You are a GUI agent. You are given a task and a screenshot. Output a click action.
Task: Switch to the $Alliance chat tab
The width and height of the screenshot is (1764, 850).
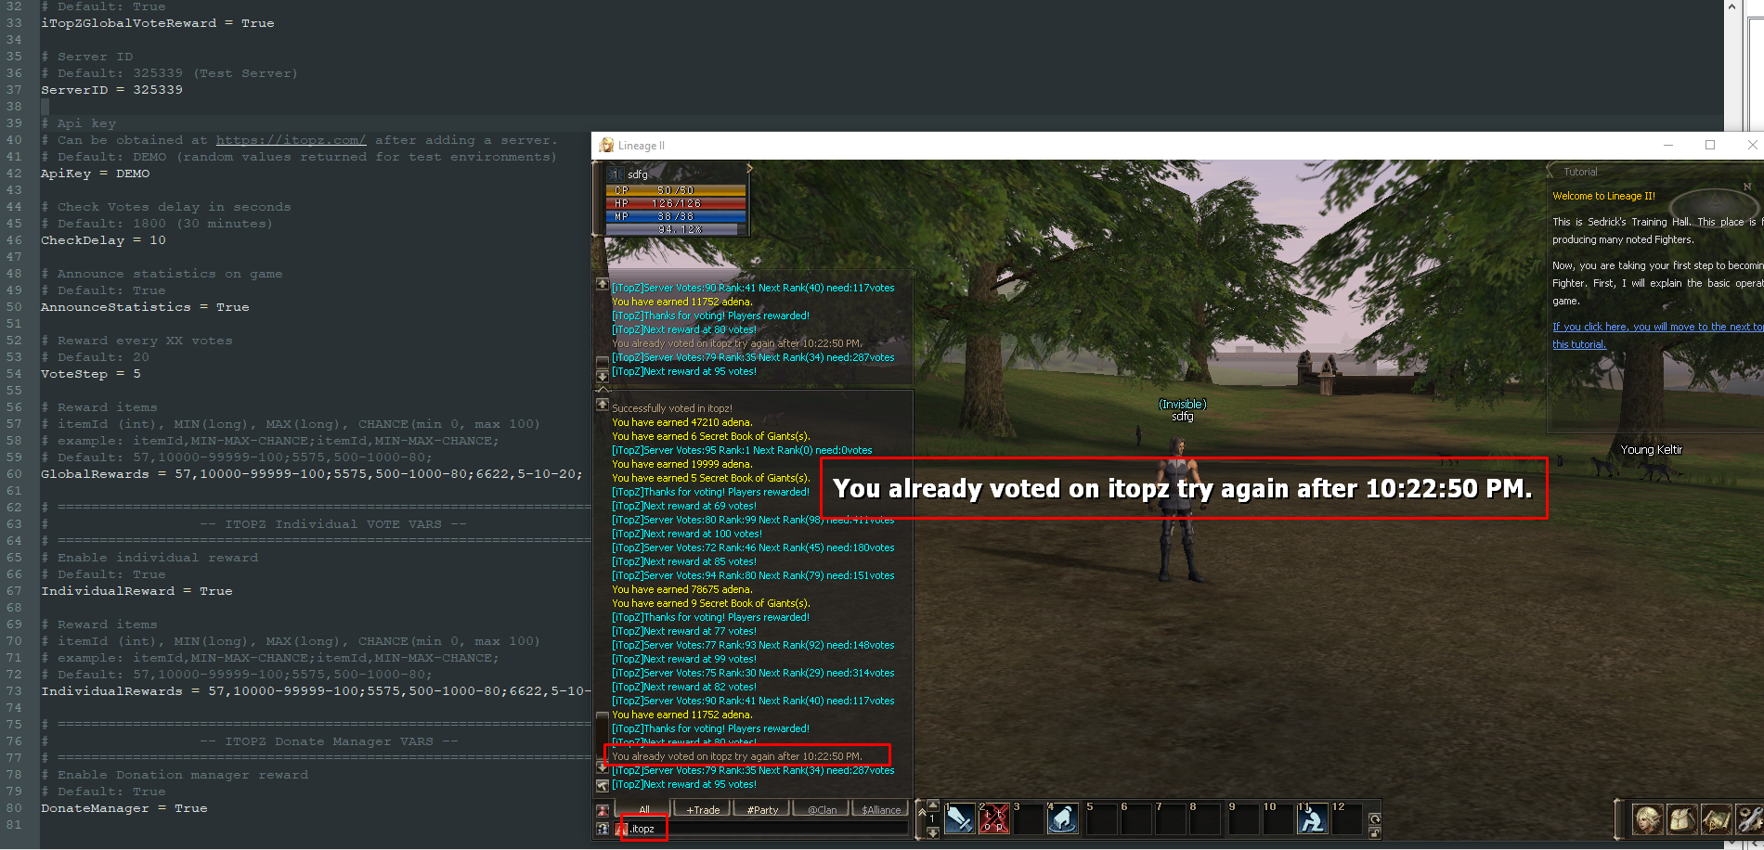(880, 809)
